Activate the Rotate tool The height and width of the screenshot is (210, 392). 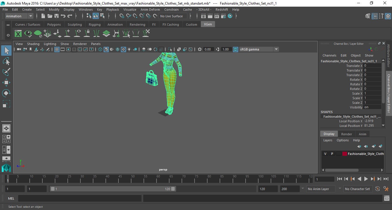(6, 93)
